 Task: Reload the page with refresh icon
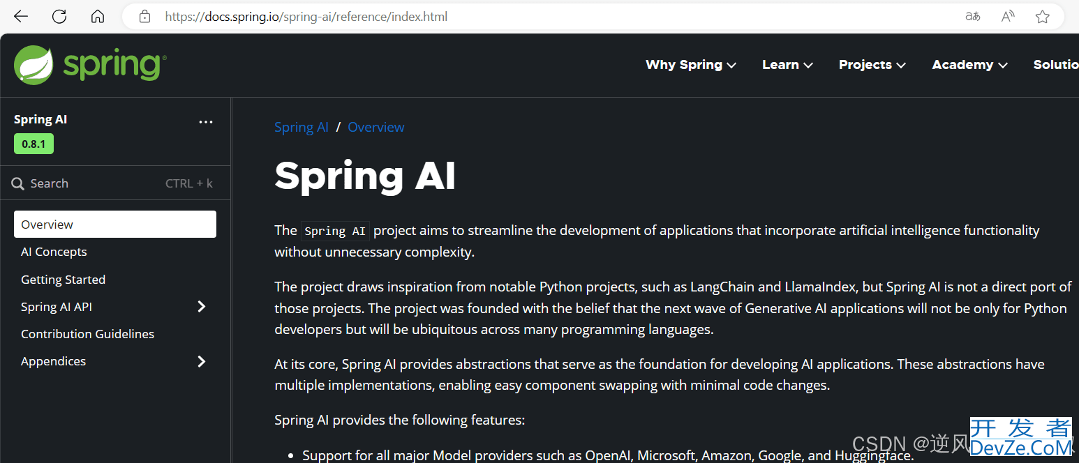pyautogui.click(x=59, y=17)
